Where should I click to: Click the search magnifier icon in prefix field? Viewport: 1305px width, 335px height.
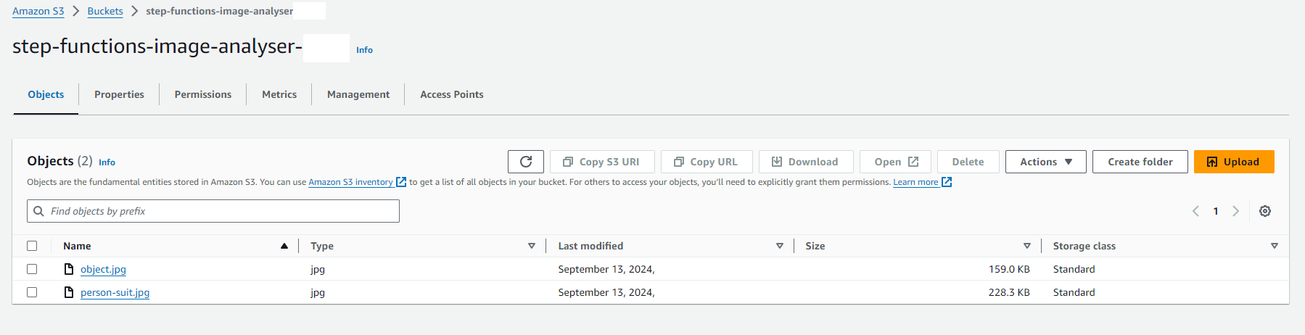coord(39,211)
